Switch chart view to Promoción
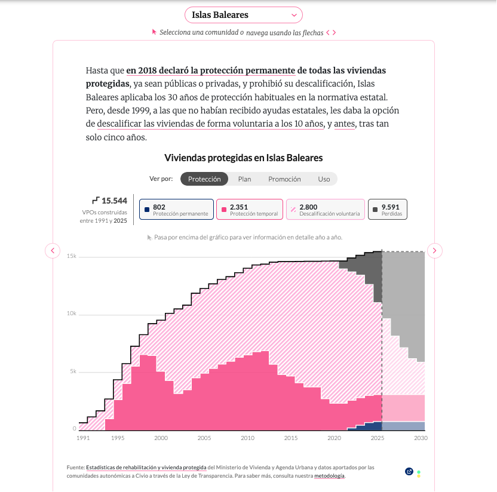This screenshot has width=497, height=492. coord(284,179)
